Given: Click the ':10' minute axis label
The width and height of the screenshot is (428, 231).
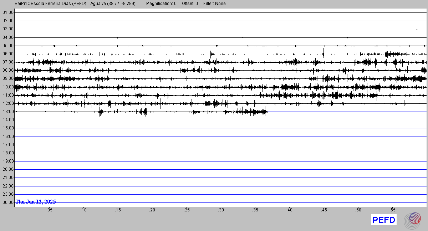Looking at the screenshot, I should pos(83,210).
